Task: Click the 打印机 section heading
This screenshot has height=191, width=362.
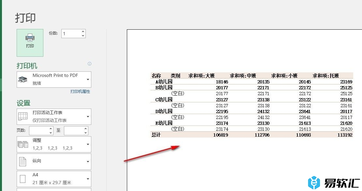Action: click(x=27, y=66)
